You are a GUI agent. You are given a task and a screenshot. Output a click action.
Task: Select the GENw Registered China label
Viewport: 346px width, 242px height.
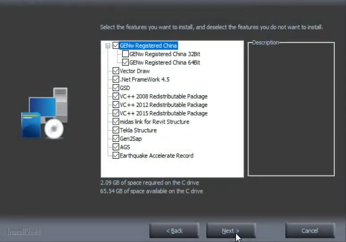[x=148, y=46]
